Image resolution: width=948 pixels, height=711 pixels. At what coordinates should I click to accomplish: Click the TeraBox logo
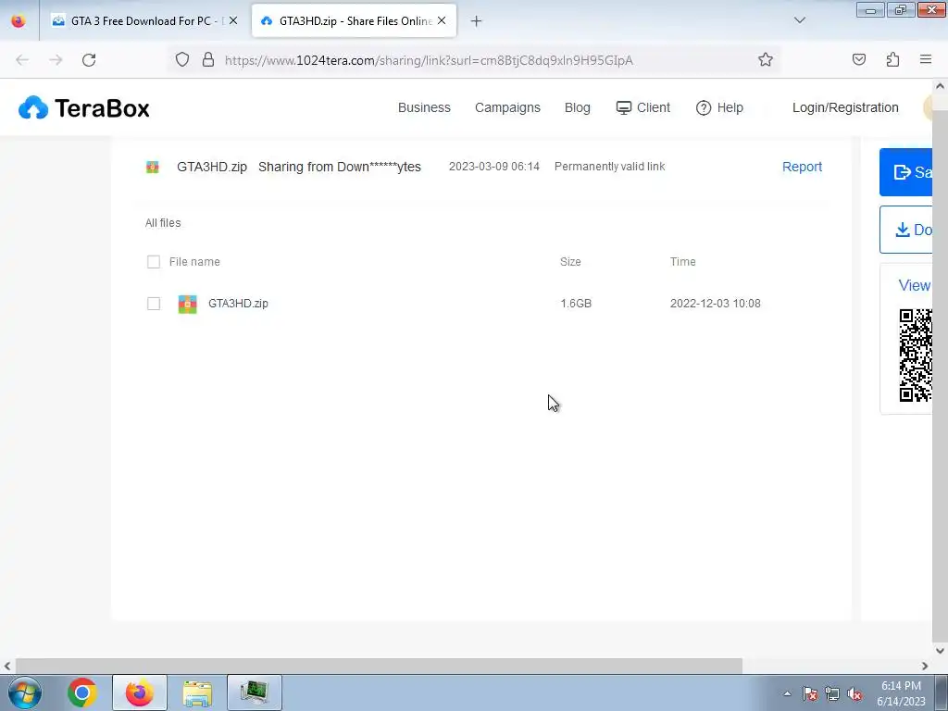84,108
